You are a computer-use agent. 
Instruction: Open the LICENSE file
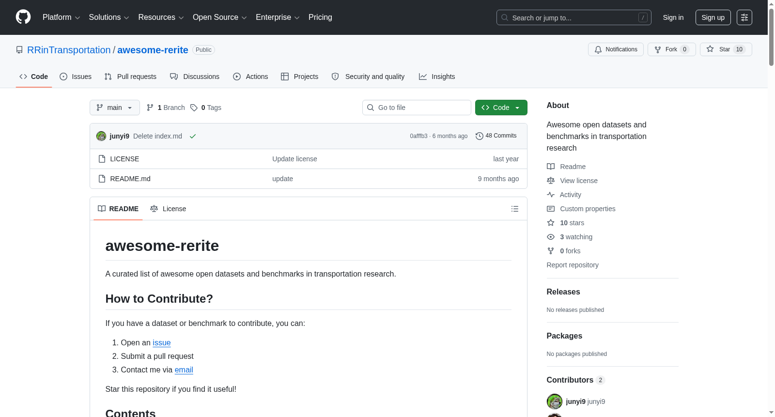point(124,159)
